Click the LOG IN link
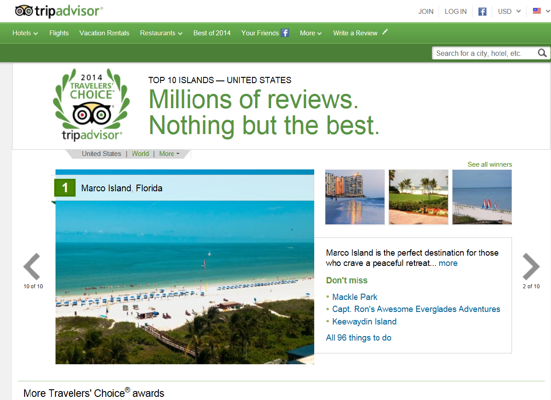 click(x=455, y=12)
